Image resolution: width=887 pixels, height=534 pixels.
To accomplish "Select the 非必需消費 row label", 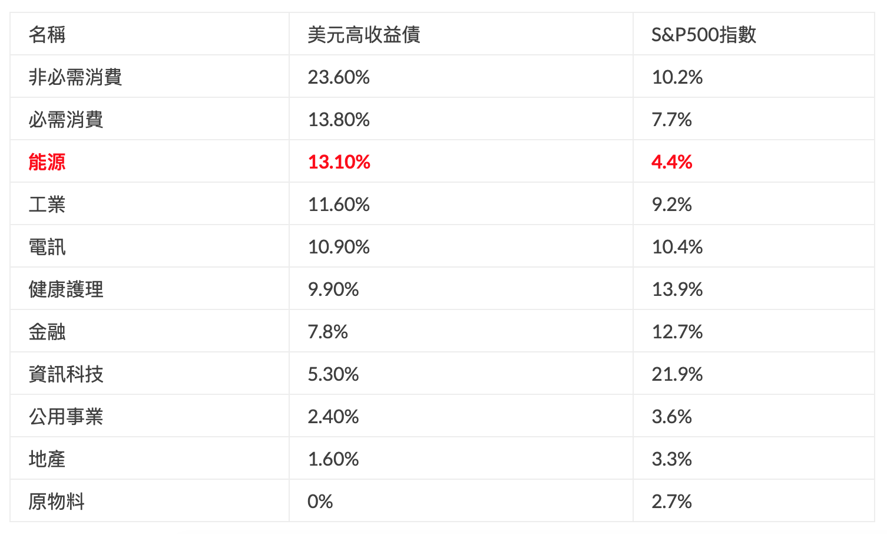I will point(75,77).
